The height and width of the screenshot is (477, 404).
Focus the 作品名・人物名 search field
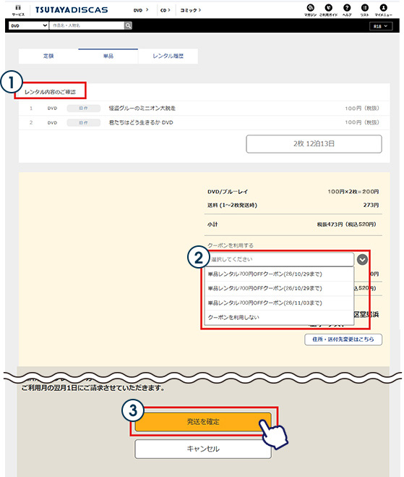(87, 25)
